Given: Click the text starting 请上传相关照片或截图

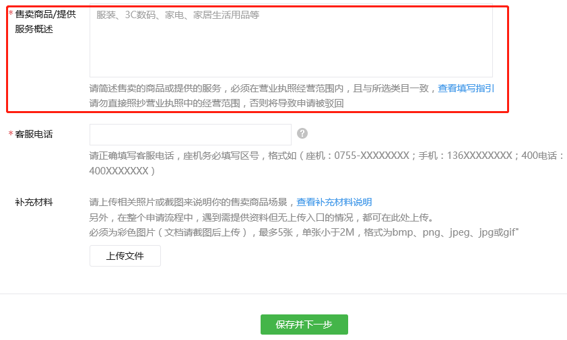Looking at the screenshot, I should click(x=193, y=202).
